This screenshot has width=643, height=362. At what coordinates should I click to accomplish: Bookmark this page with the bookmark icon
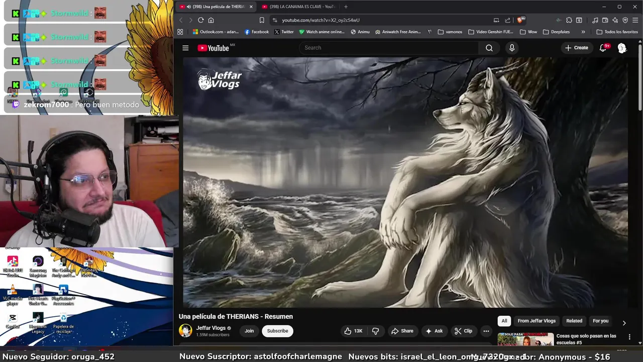point(262,20)
